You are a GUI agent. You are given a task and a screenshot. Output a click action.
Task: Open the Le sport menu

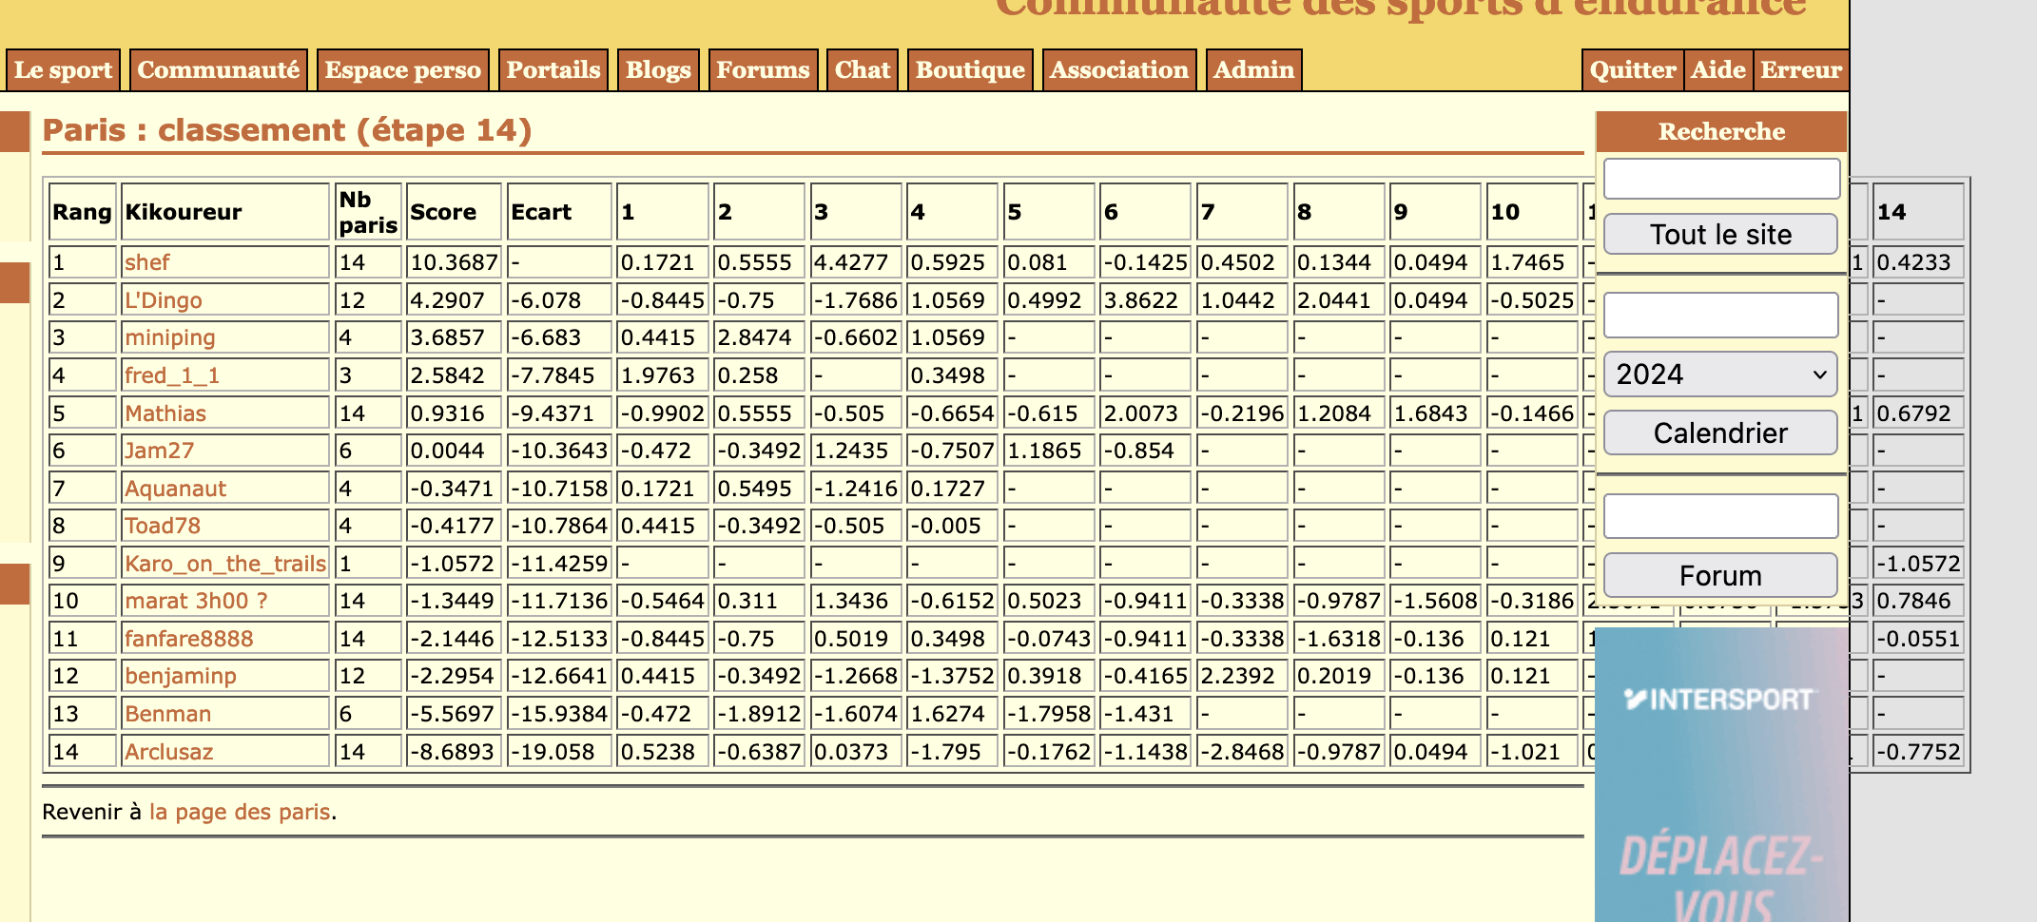(x=63, y=70)
